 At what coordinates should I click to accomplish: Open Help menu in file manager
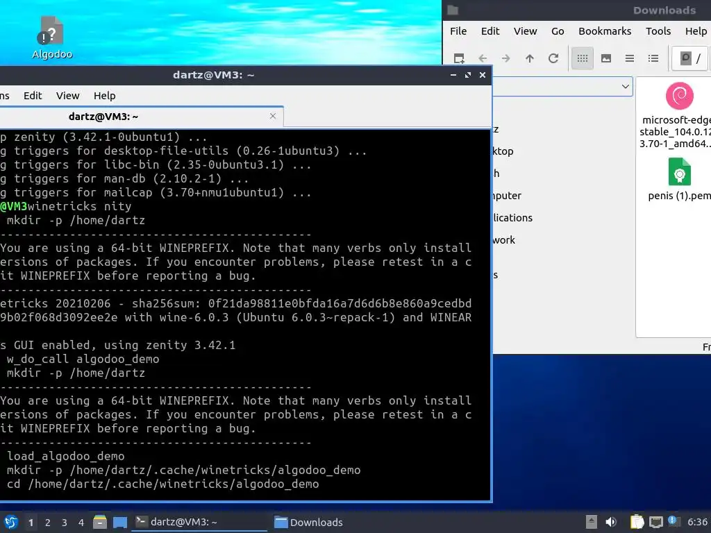tap(696, 31)
